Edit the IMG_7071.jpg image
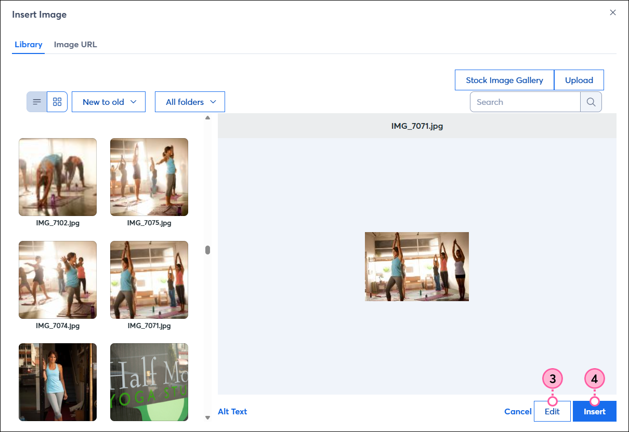 pos(552,411)
